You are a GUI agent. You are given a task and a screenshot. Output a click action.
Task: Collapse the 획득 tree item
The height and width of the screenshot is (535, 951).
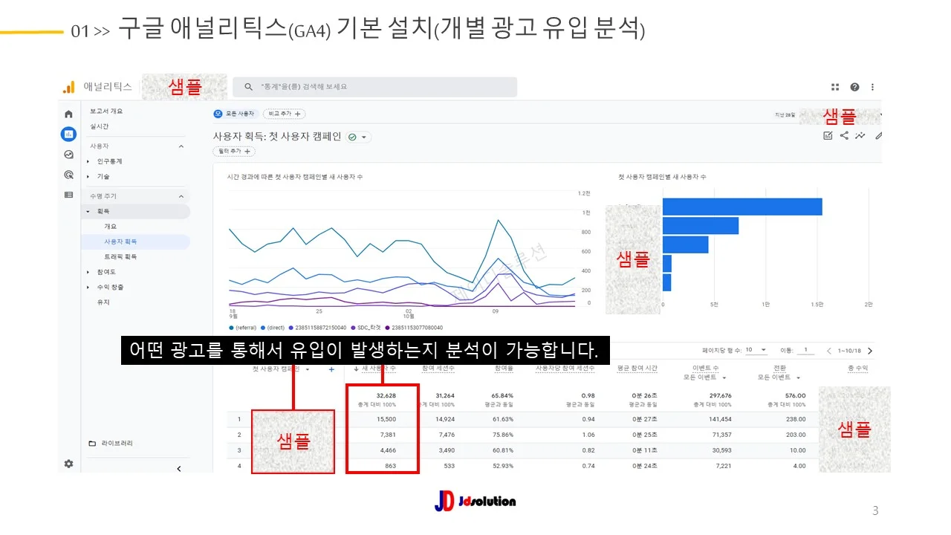[x=88, y=212]
